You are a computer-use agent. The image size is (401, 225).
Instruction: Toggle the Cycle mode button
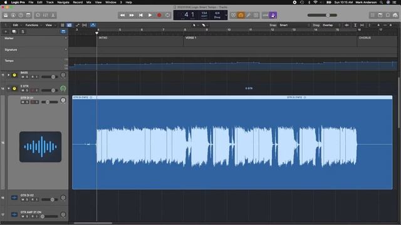click(168, 15)
